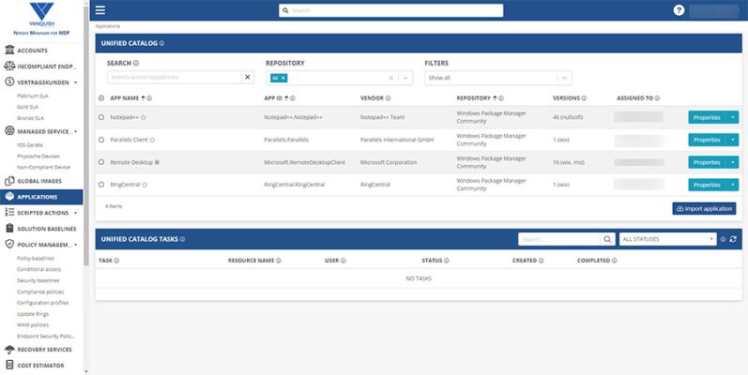Click the star next to Notepad++
The height and width of the screenshot is (375, 748).
(x=144, y=117)
